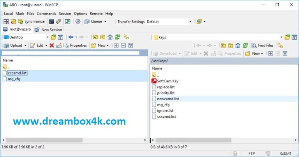Go to local home directory
299x157 pixels.
pos(110,37)
